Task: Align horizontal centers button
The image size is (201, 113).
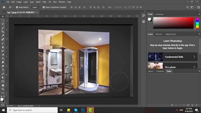Action: tap(75, 7)
